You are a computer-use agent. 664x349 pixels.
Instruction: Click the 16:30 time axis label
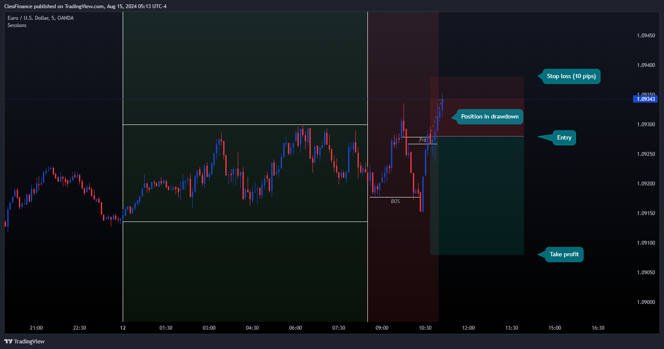pos(598,328)
